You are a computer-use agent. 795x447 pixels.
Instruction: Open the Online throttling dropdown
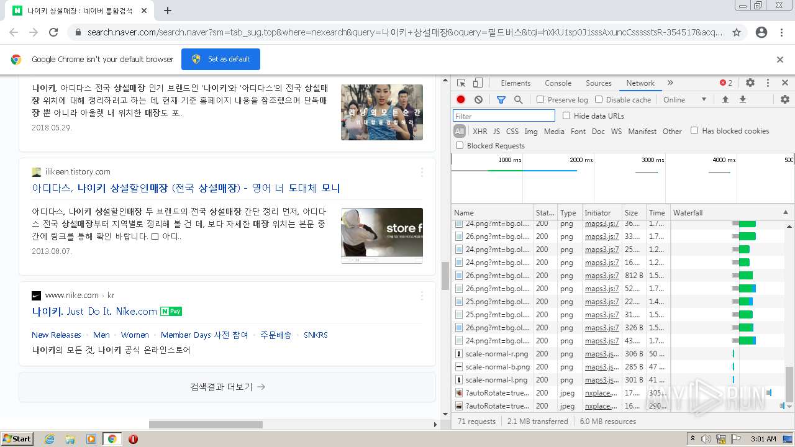pos(684,99)
